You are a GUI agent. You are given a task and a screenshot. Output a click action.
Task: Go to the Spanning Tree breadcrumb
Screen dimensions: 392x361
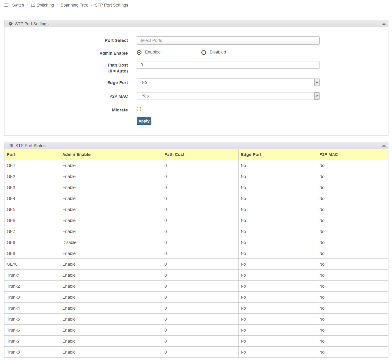pyautogui.click(x=74, y=5)
